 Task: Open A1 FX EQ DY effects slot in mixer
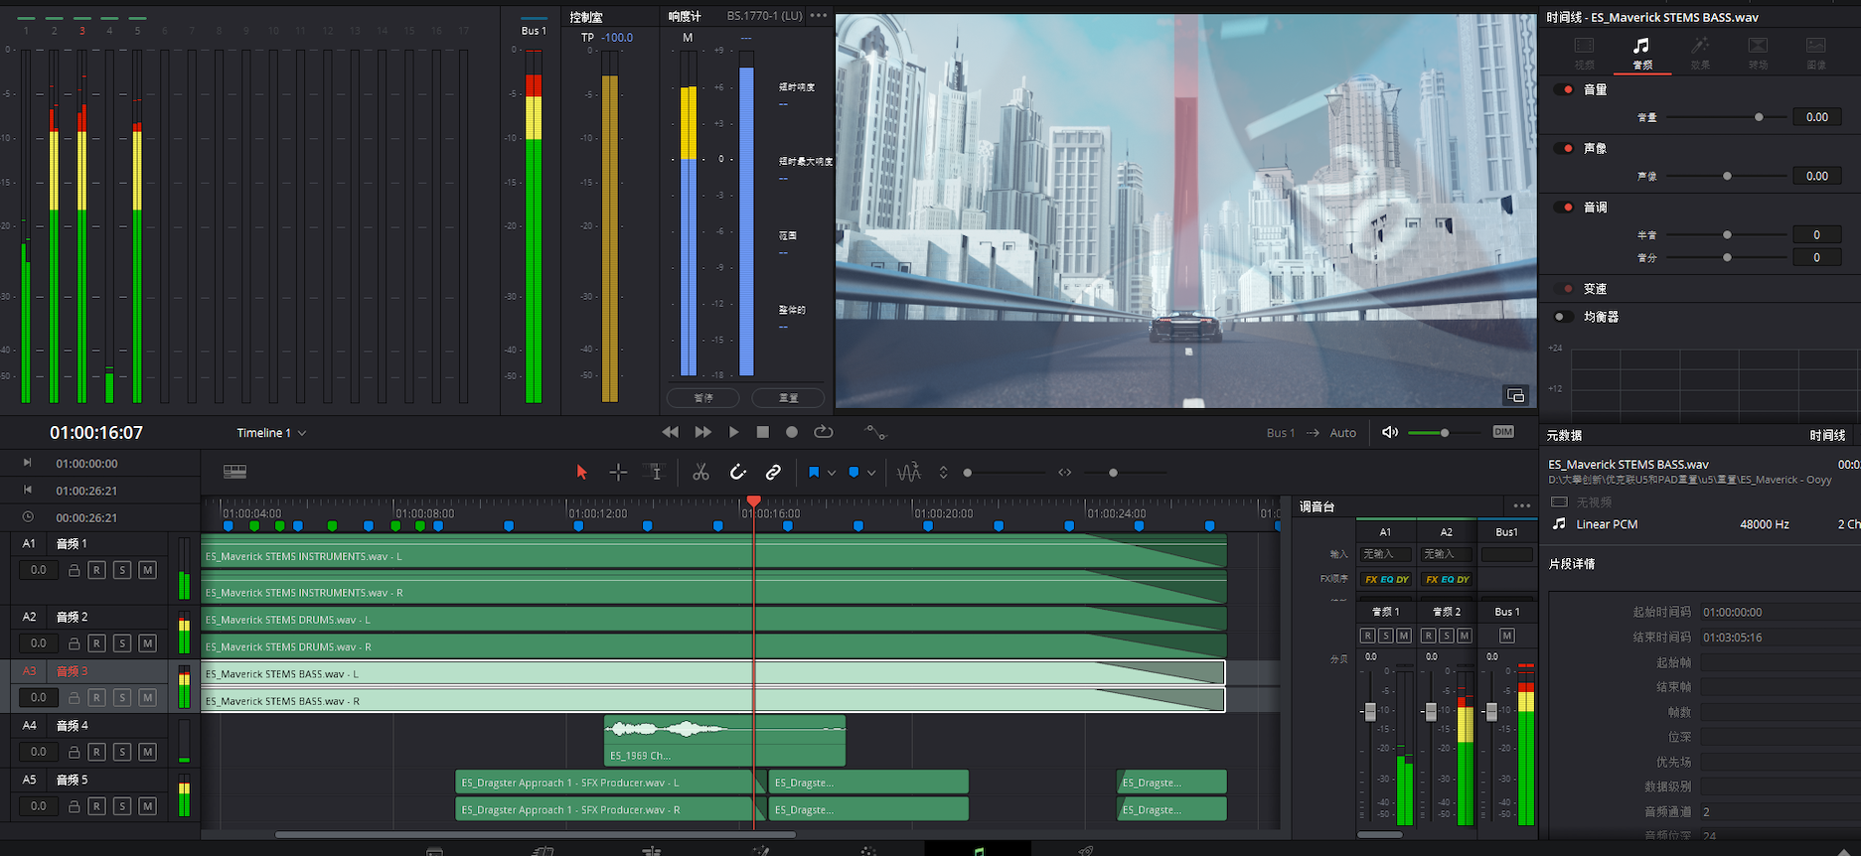point(1386,579)
